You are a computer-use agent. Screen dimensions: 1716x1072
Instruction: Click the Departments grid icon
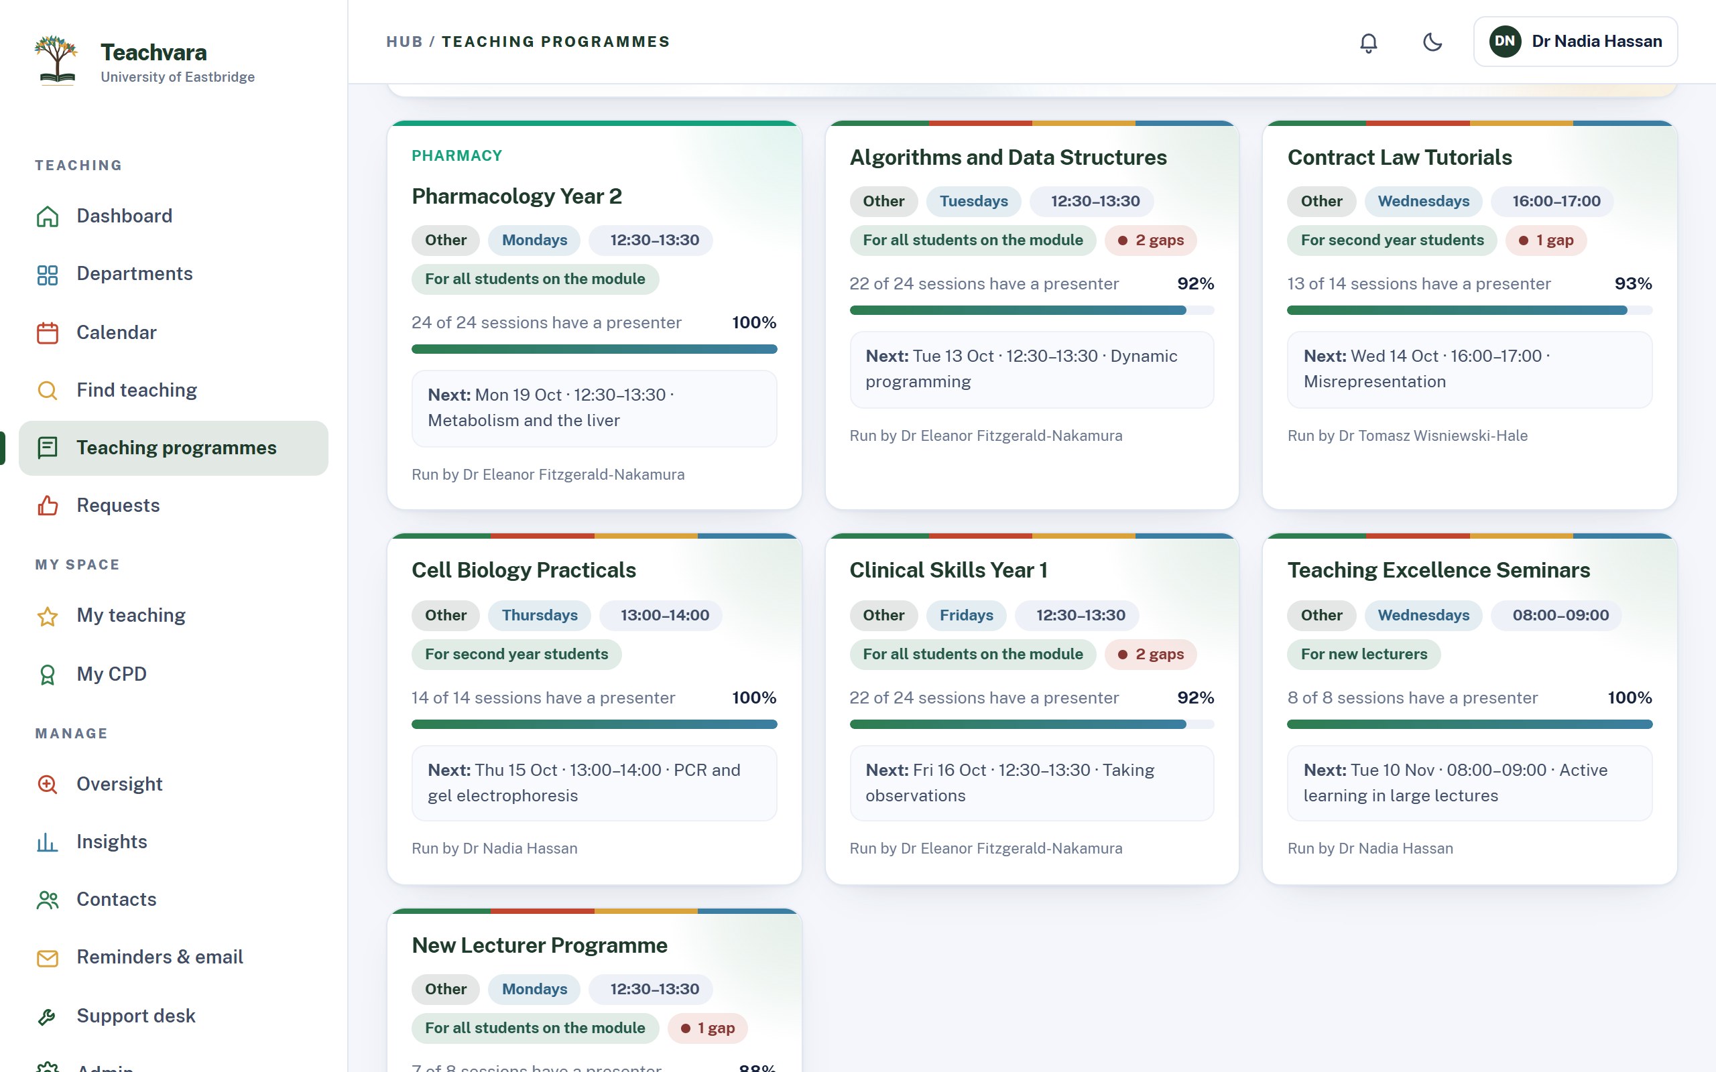(48, 275)
